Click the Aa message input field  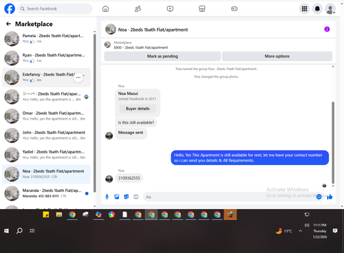click(229, 197)
